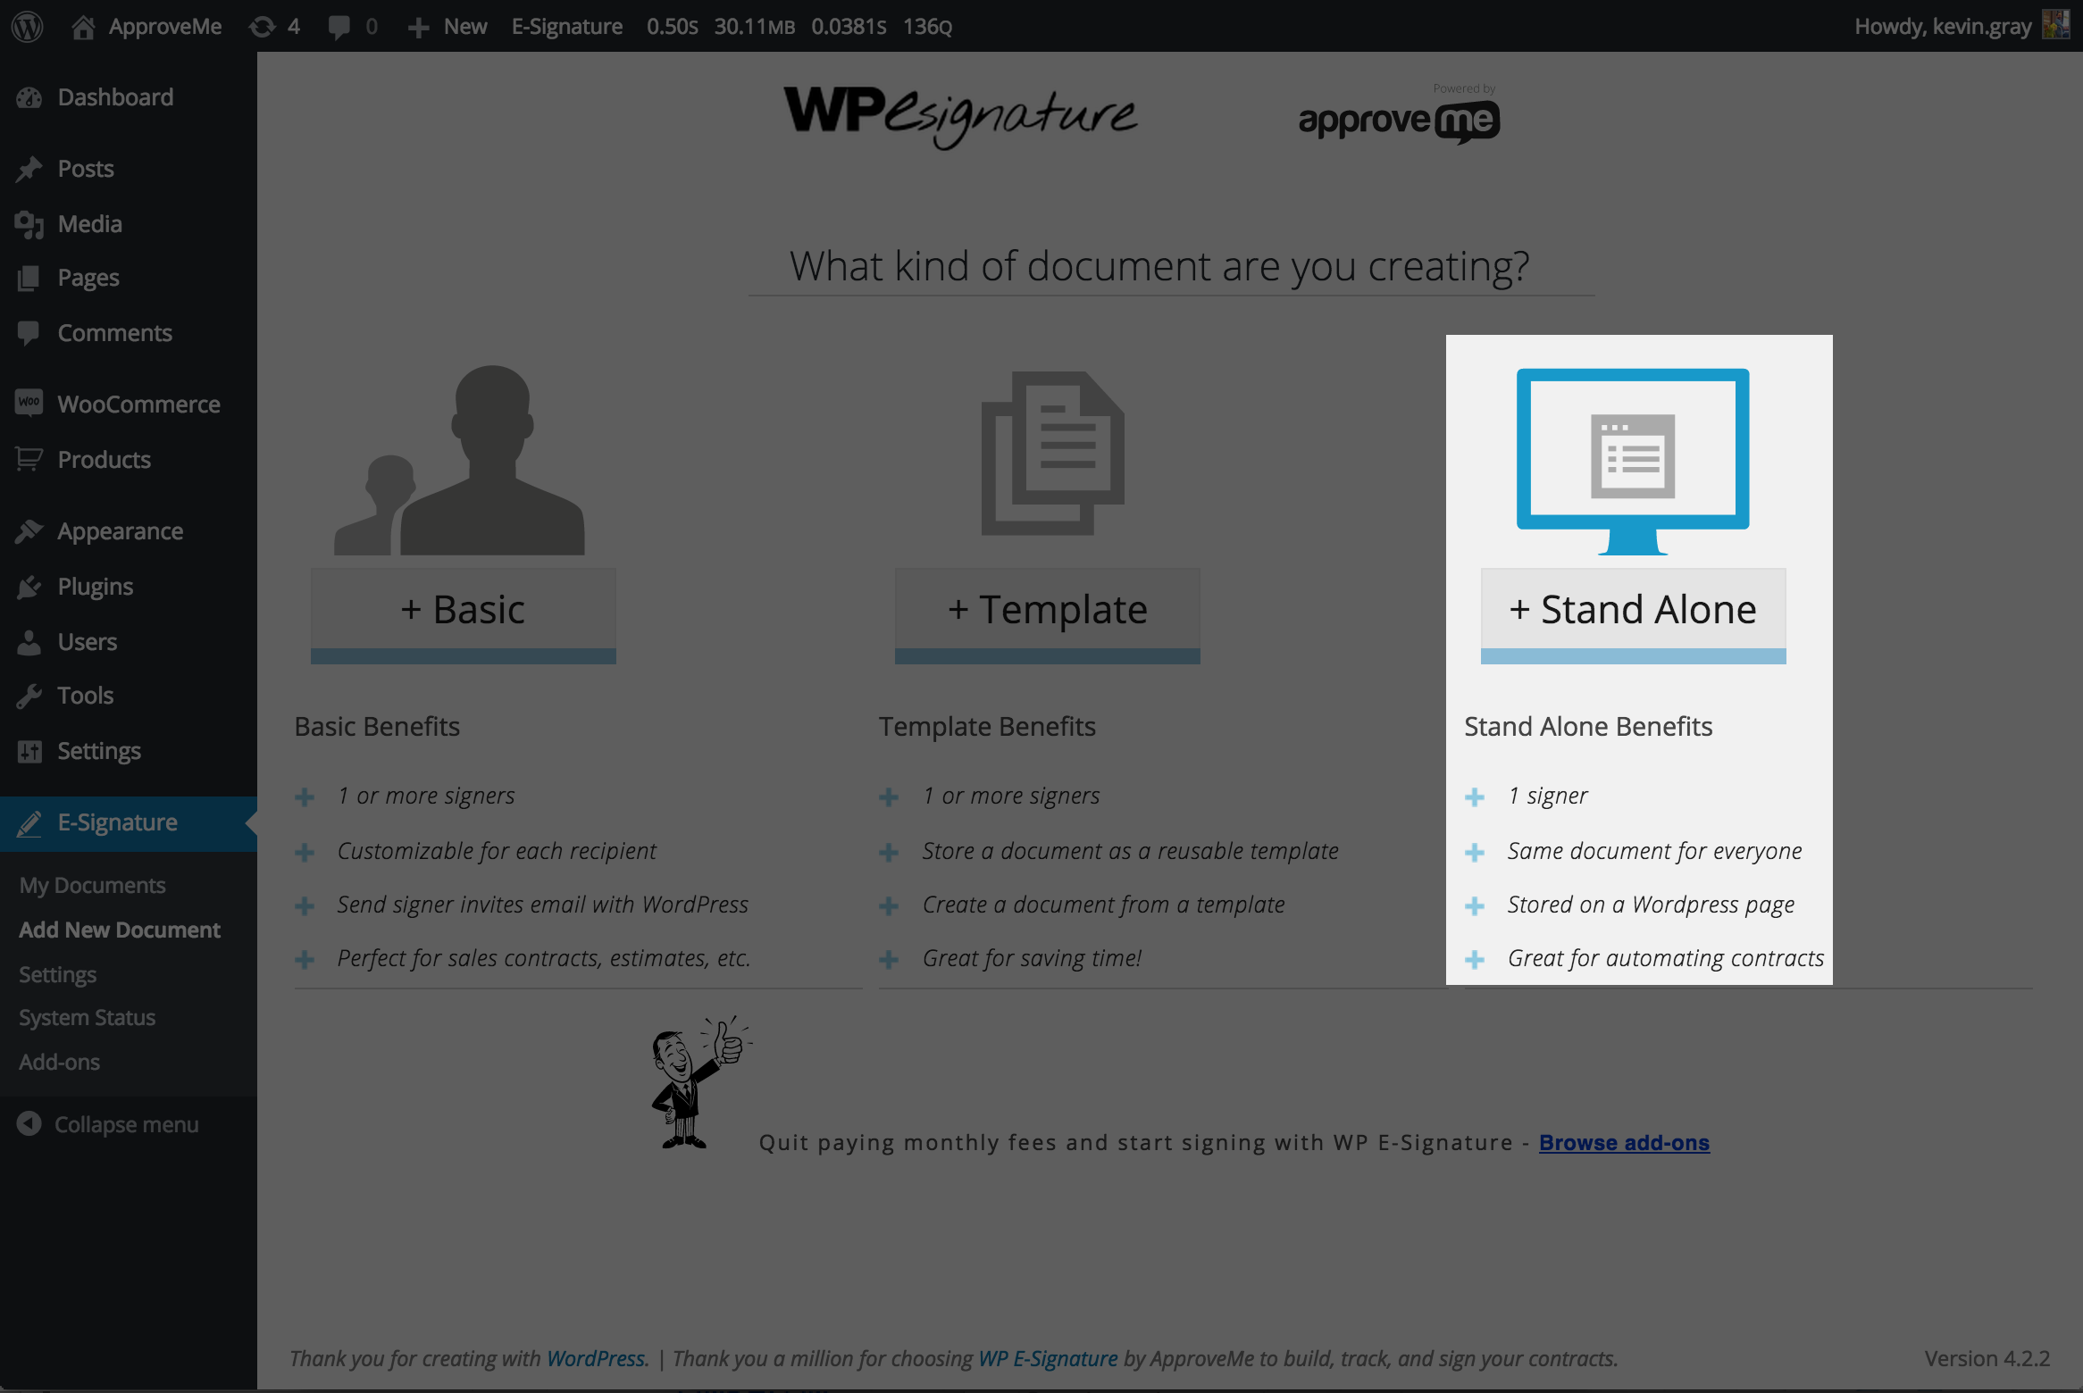Click the Template document type icon
The height and width of the screenshot is (1393, 2083).
click(1050, 453)
